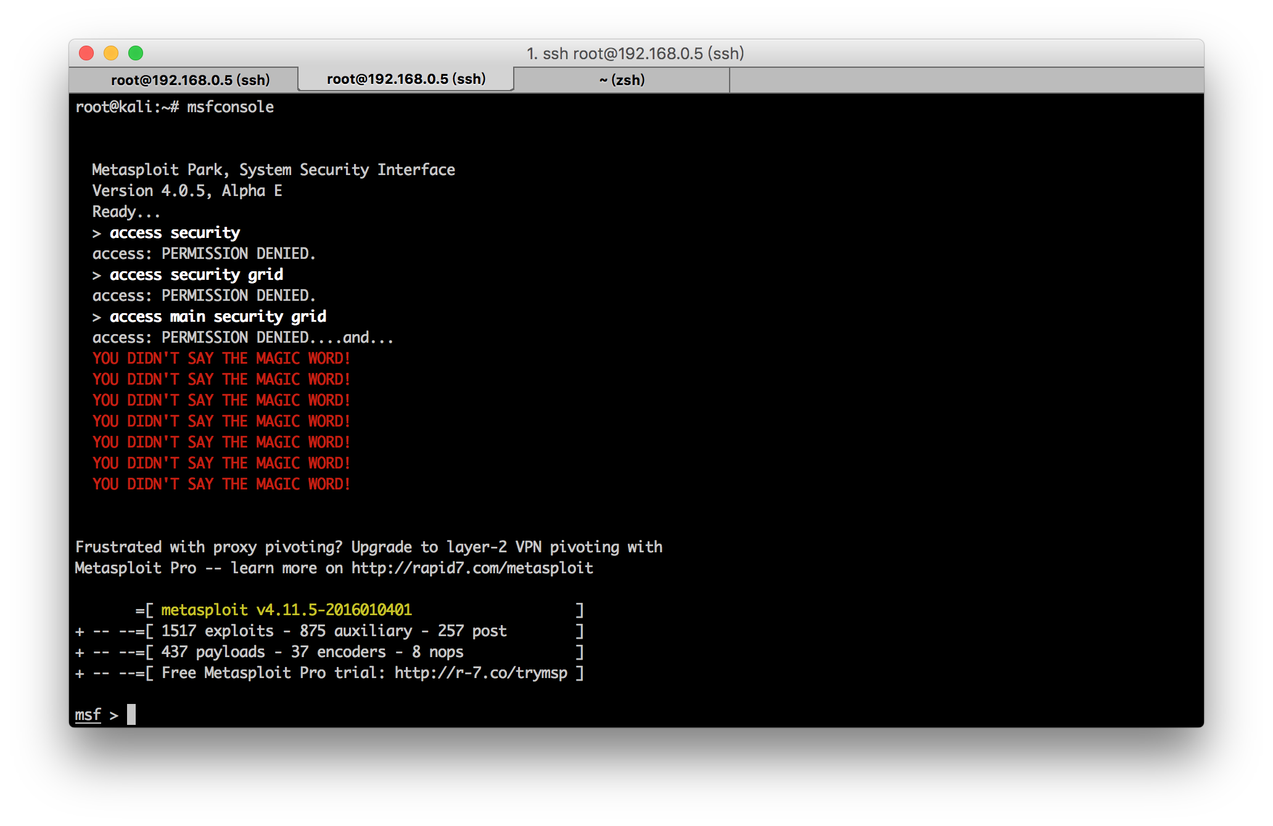Image resolution: width=1273 pixels, height=826 pixels.
Task: Click the 'Version 4.0.5, Alpha E' line
Action: point(187,190)
